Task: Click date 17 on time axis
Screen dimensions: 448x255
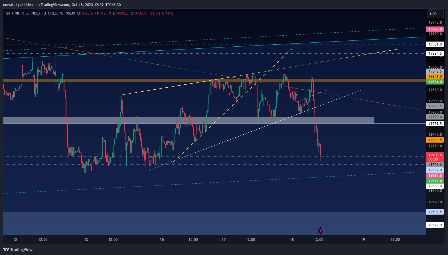Action: click(x=224, y=240)
